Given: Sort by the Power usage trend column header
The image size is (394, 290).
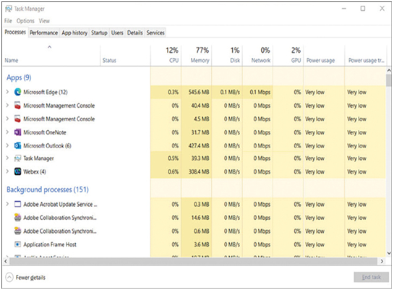Looking at the screenshot, I should click(366, 55).
